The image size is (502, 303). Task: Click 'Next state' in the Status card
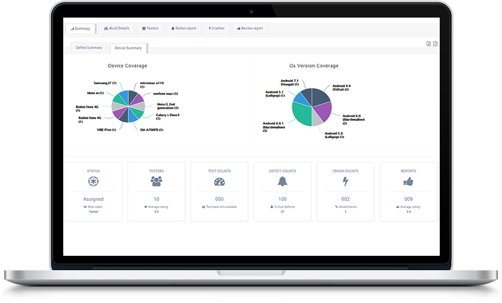(x=95, y=207)
